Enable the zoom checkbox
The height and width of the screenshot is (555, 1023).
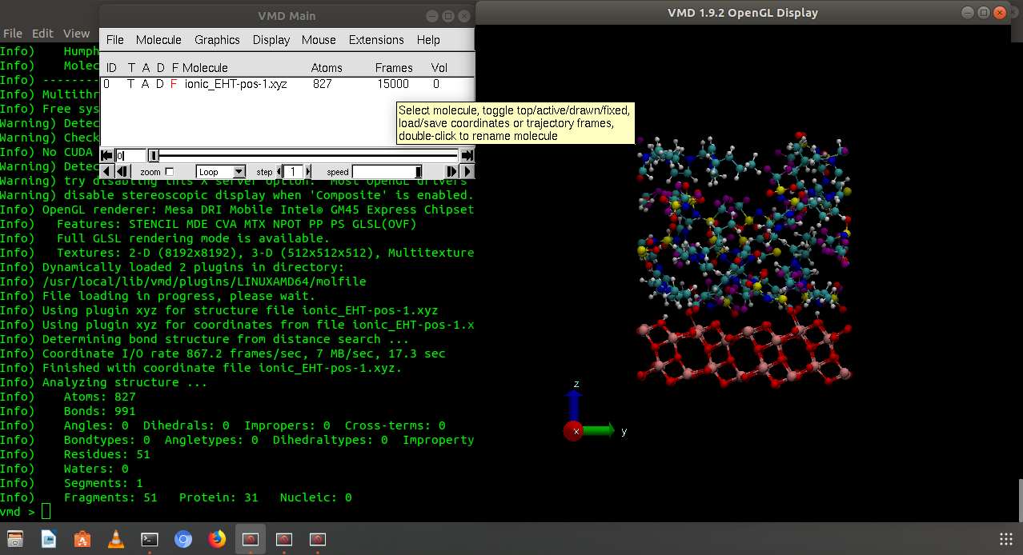coord(169,172)
